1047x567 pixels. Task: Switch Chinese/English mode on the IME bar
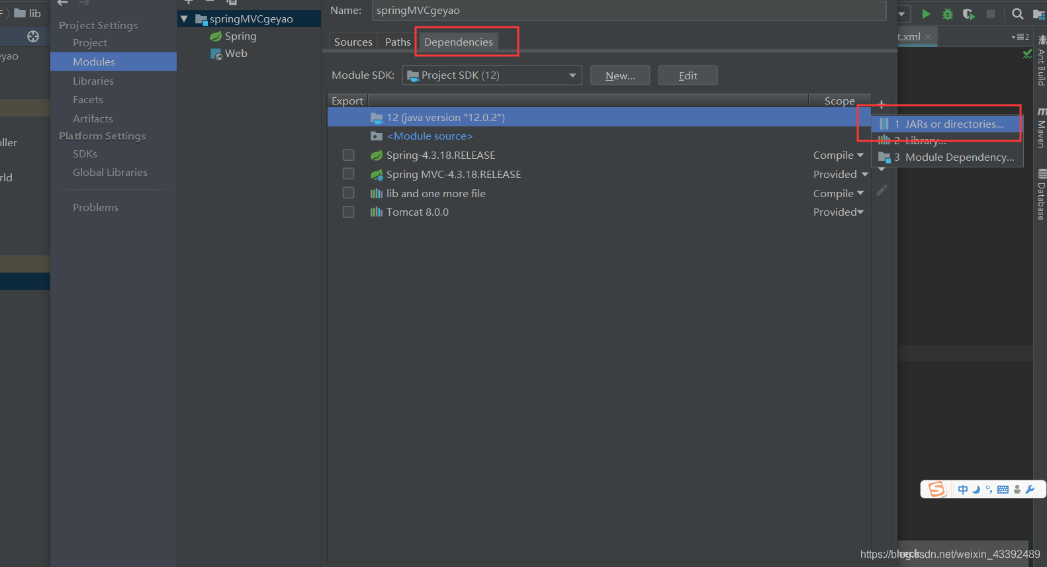[x=963, y=490]
